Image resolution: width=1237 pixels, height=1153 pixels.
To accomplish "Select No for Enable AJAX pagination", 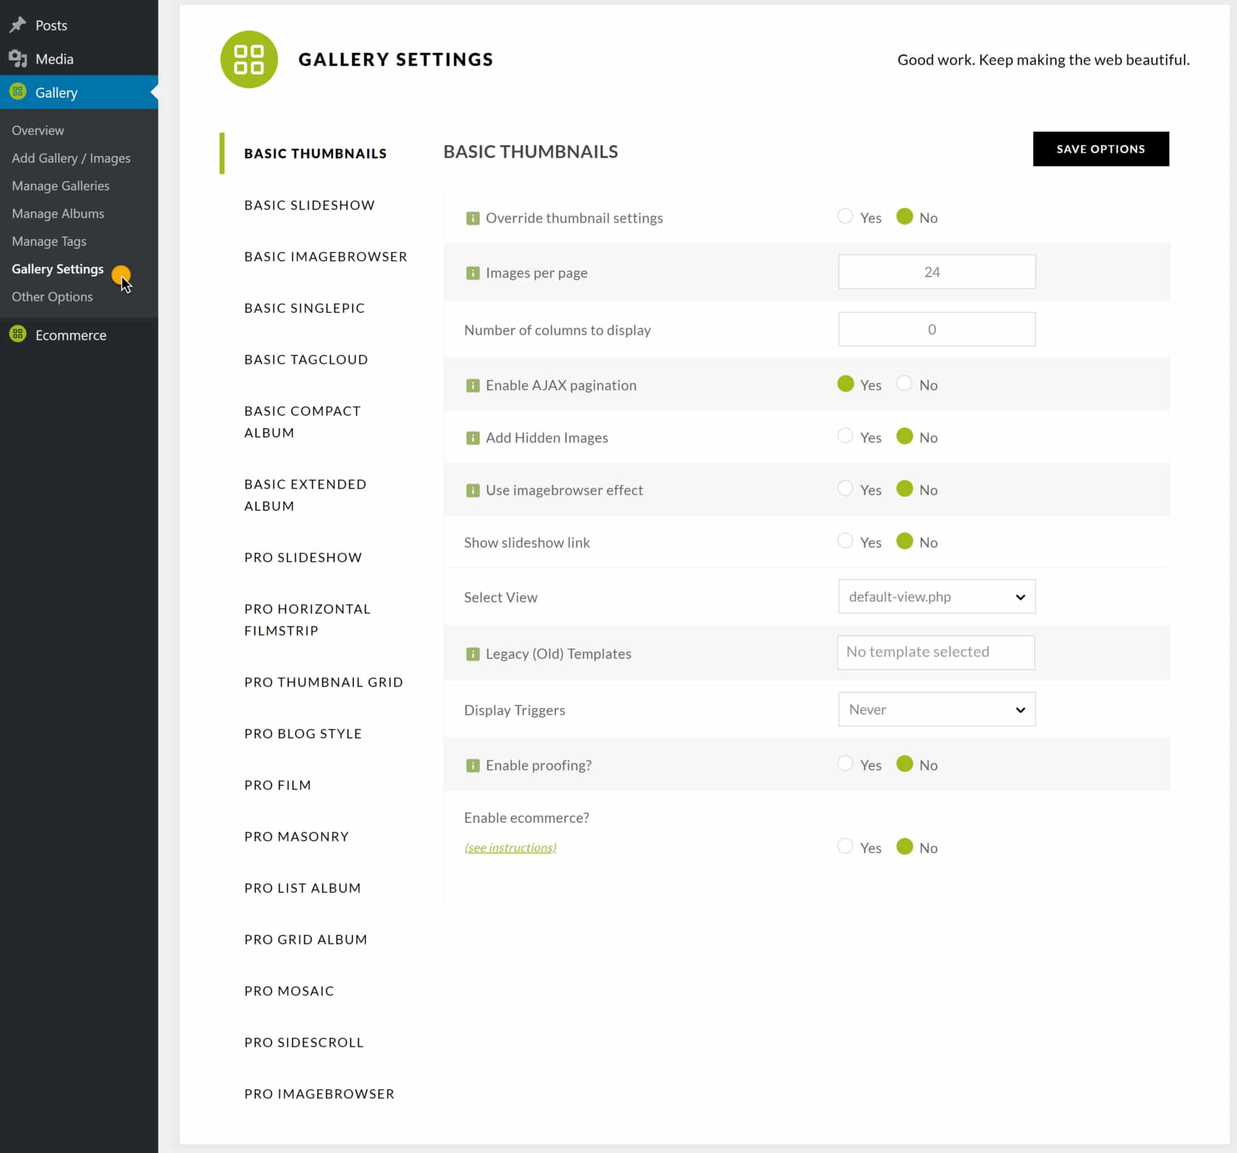I will coord(904,384).
